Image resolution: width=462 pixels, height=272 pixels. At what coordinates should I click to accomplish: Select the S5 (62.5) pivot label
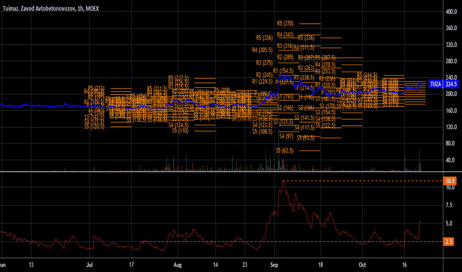285,150
